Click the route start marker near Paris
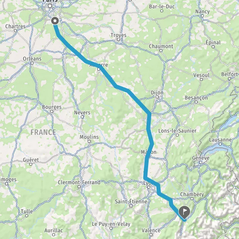The height and width of the screenshot is (239, 239). 55,21
